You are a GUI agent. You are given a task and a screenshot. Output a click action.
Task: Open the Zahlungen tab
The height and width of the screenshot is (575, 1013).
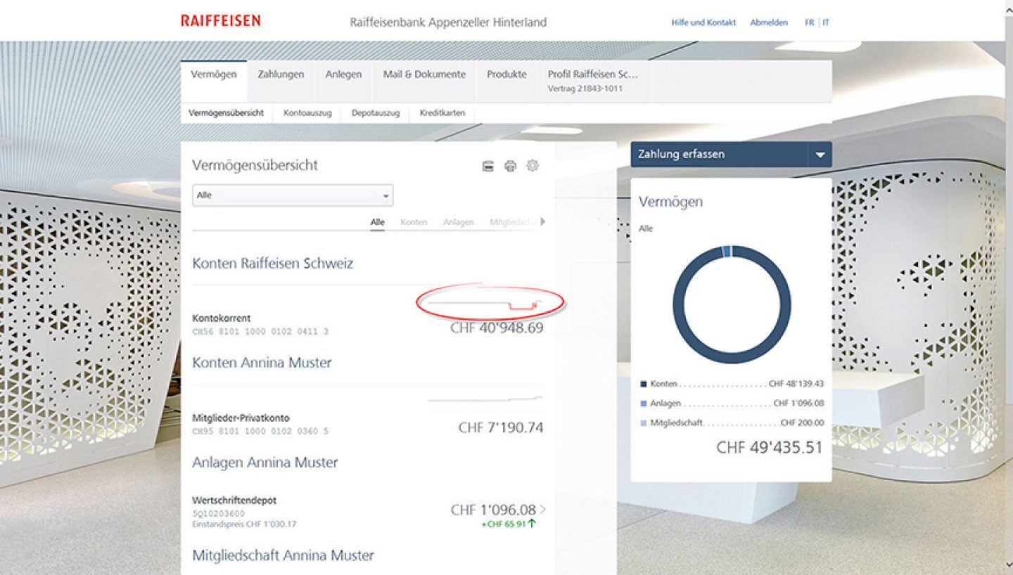pos(281,75)
